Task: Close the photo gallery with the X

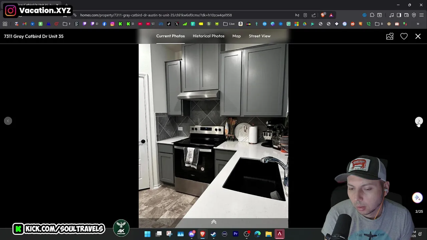Action: (418, 36)
